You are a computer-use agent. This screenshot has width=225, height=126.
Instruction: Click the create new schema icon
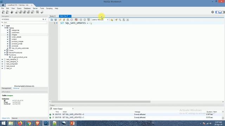click(17, 12)
